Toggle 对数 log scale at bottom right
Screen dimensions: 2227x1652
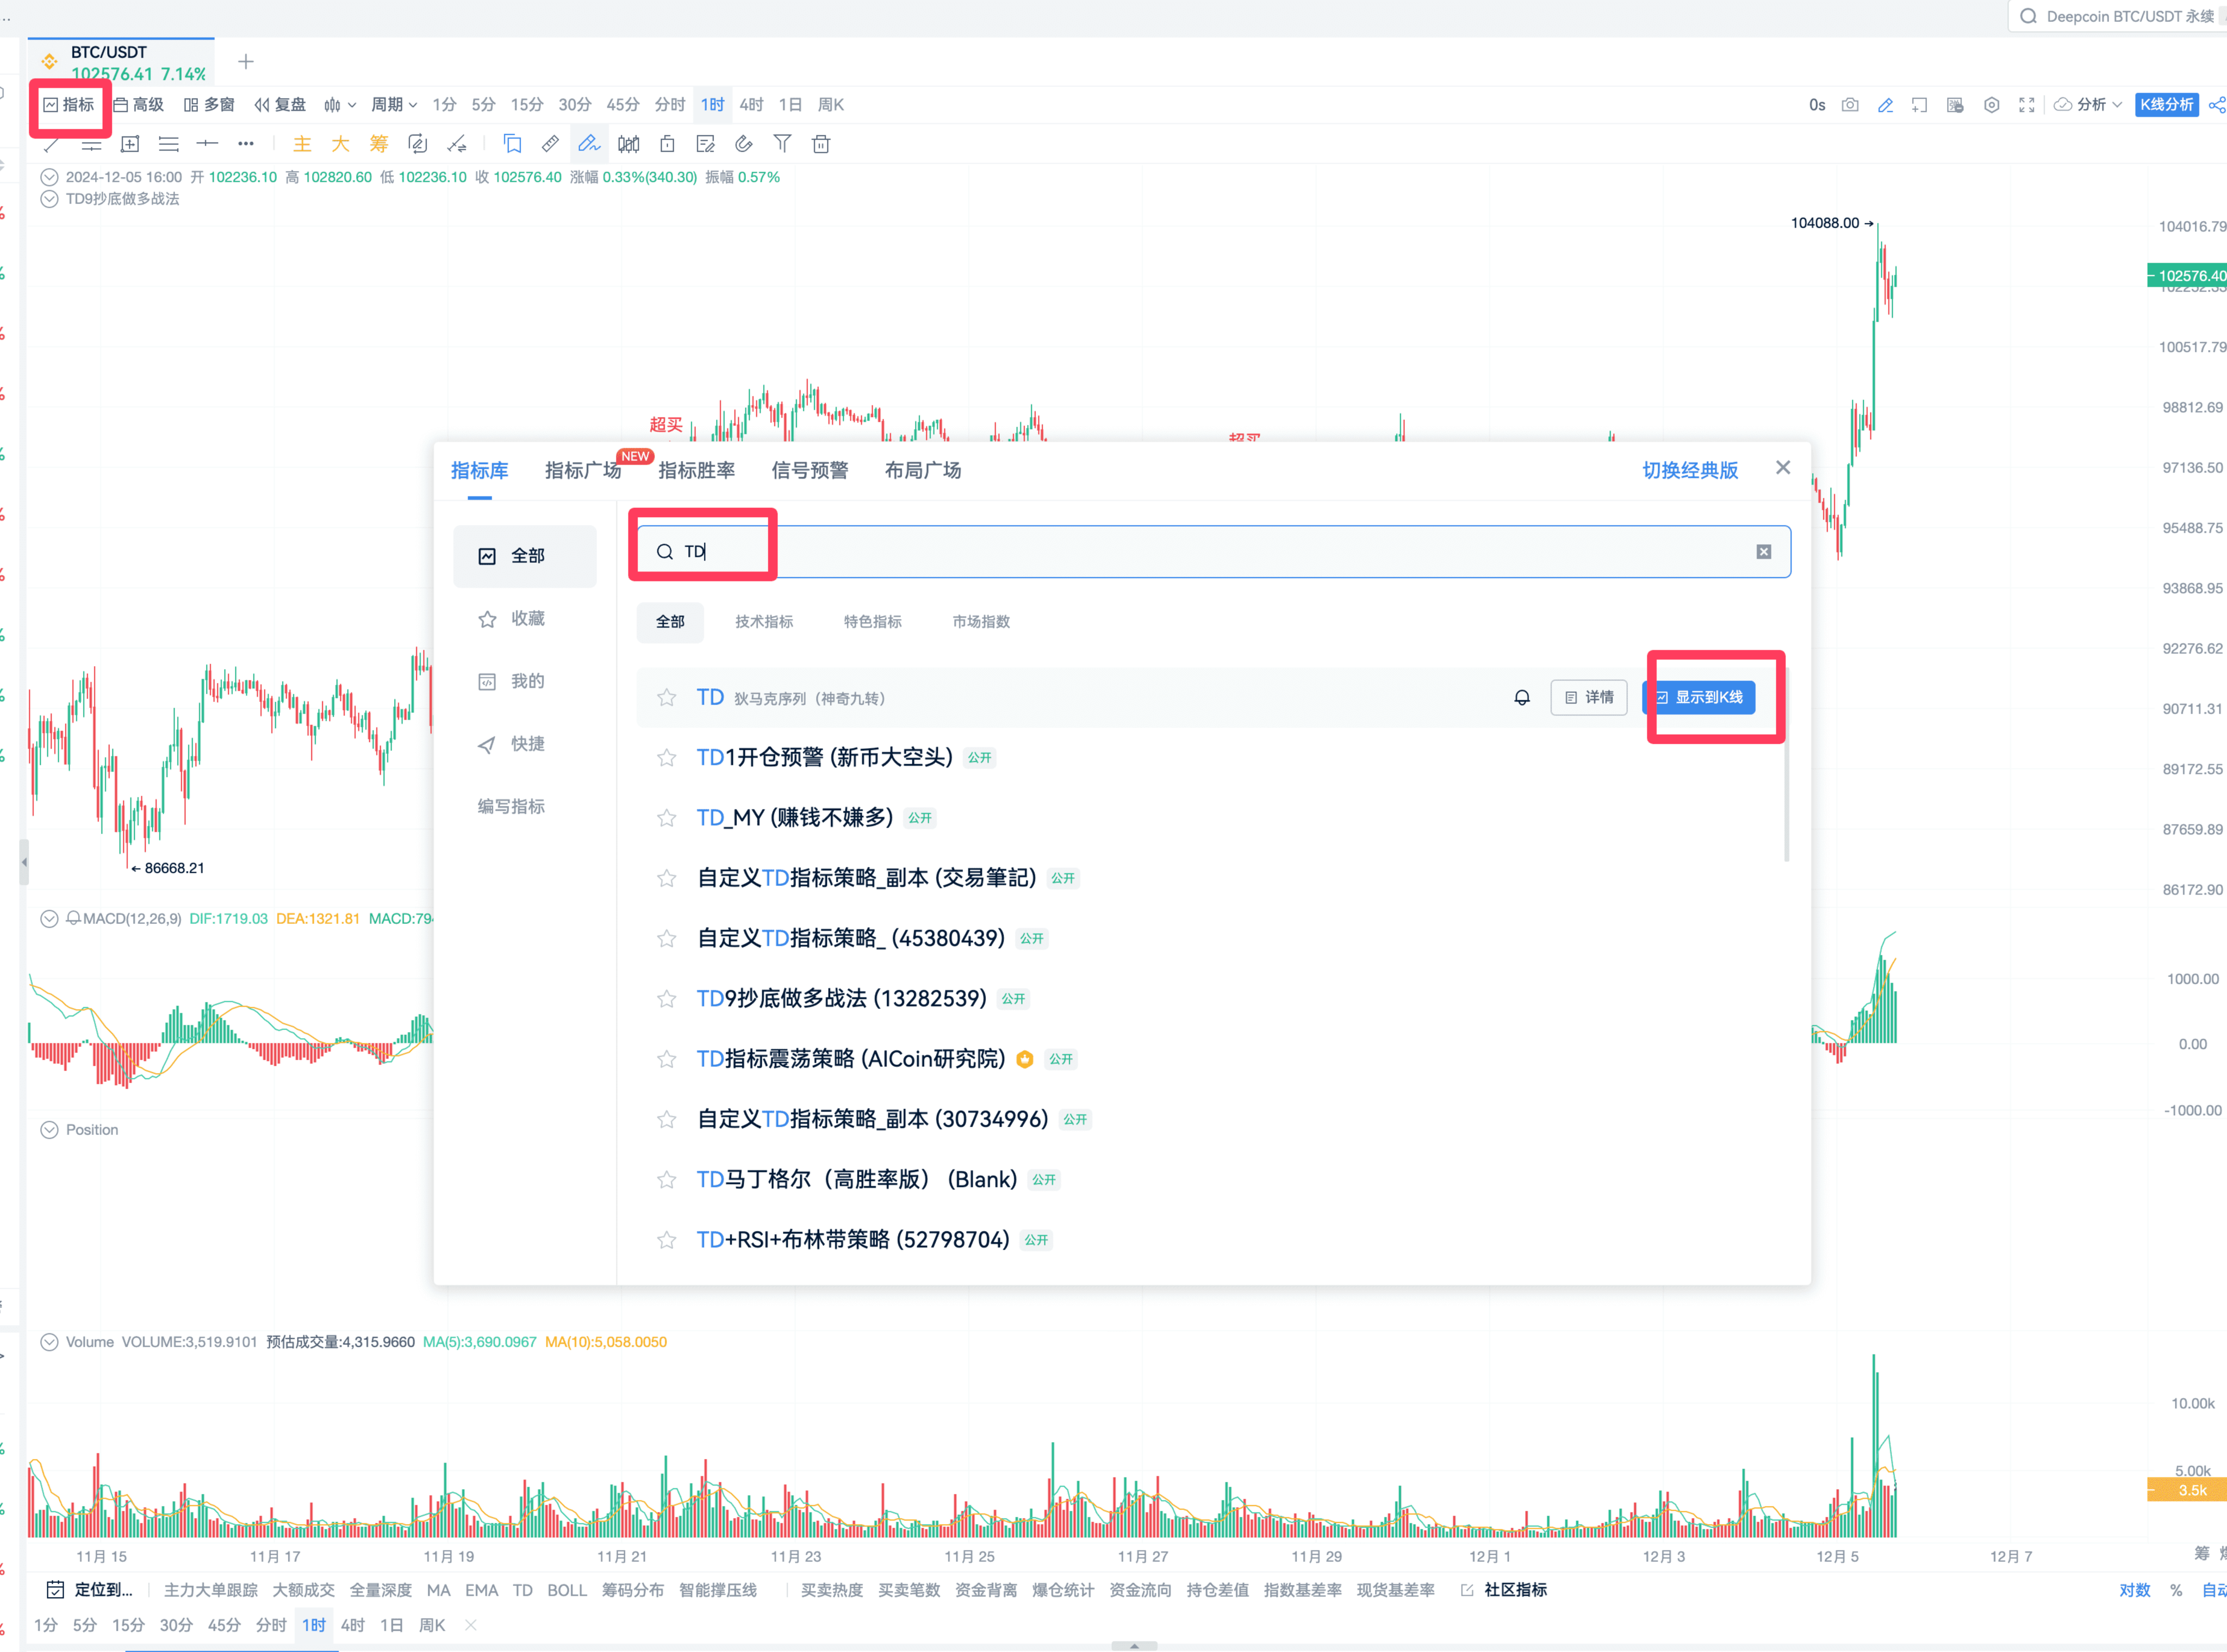(x=2134, y=1590)
